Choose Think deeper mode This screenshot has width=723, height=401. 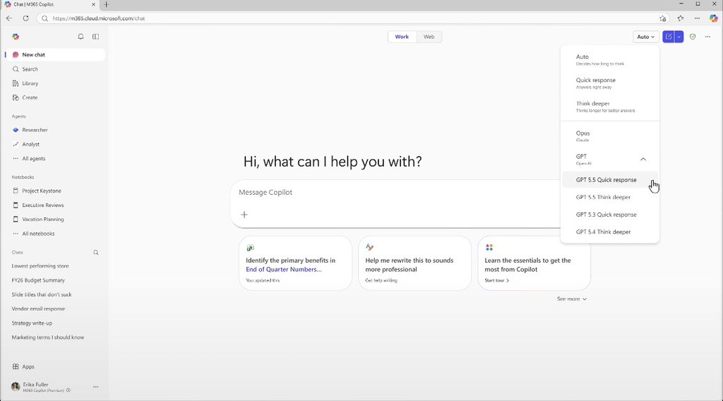tap(610, 107)
